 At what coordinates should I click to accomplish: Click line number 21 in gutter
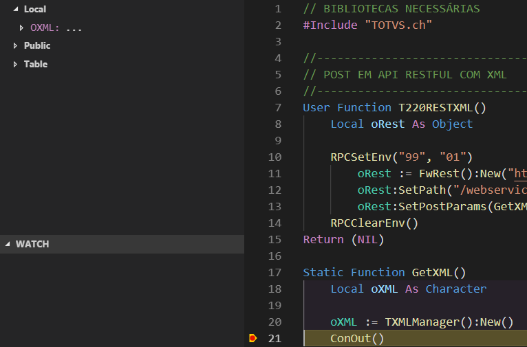[x=275, y=338]
